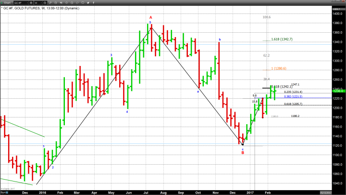Click the Facebook share icon in toolbar
The height and width of the screenshot is (195, 346).
[93, 3]
